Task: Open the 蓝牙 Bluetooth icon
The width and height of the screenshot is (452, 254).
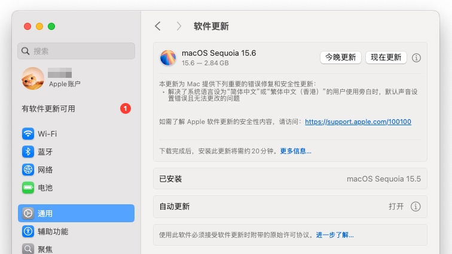Action: 28,152
